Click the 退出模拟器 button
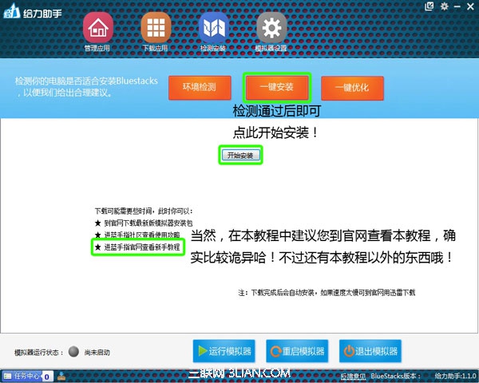This screenshot has height=383, width=479. point(370,351)
